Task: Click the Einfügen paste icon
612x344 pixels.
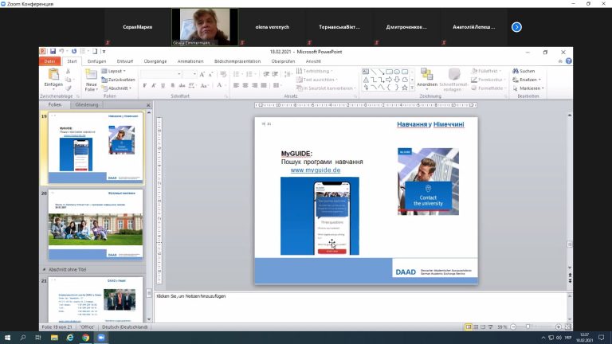Action: [53, 75]
